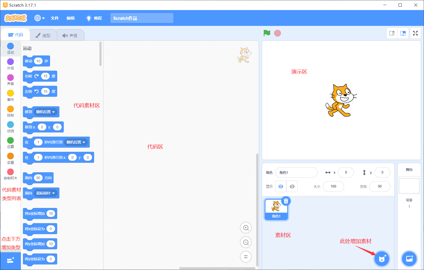Click the 15 value in 左转 block

point(46,91)
